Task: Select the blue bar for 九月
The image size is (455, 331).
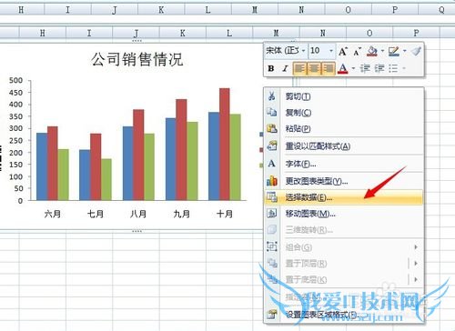Action: [x=171, y=159]
